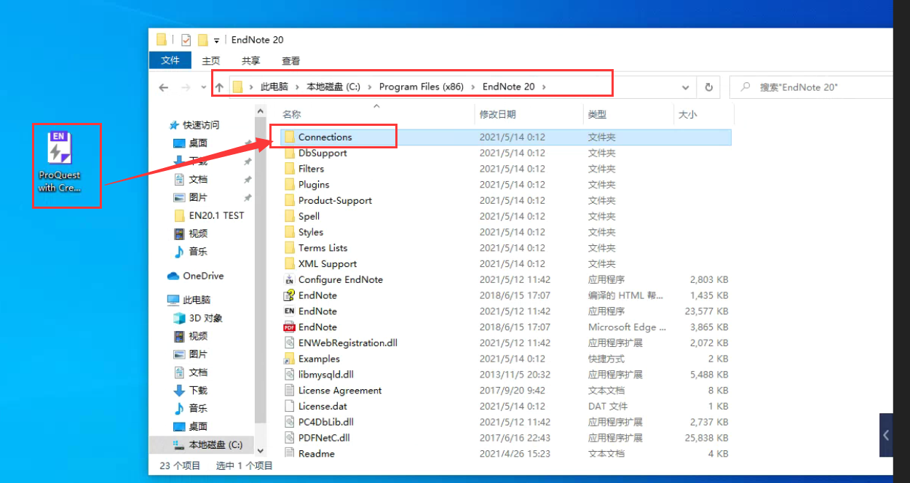Sort by the 名称 column header
The width and height of the screenshot is (910, 483).
pyautogui.click(x=376, y=114)
